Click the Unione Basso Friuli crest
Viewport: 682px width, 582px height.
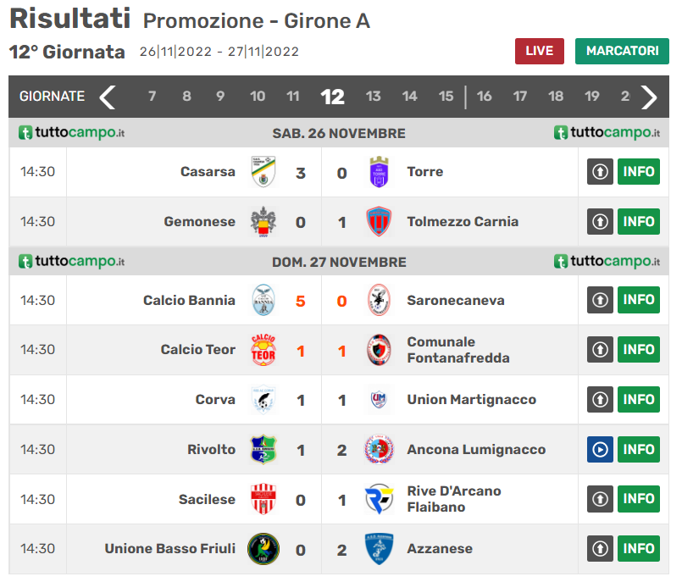pyautogui.click(x=263, y=549)
